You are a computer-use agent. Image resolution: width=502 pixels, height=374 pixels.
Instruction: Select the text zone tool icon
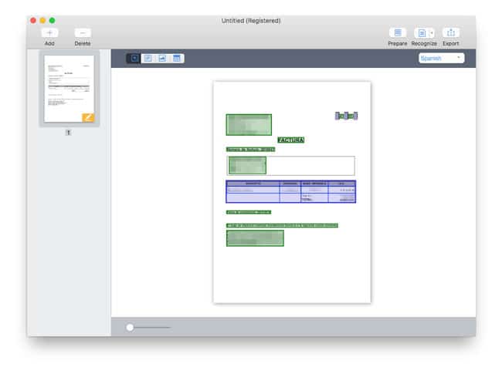(x=148, y=58)
